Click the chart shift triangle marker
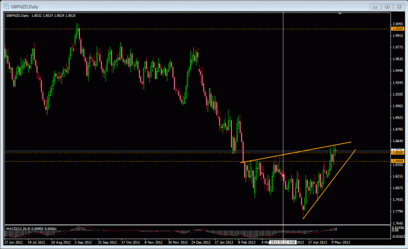The width and height of the screenshot is (408, 249). coord(340,13)
